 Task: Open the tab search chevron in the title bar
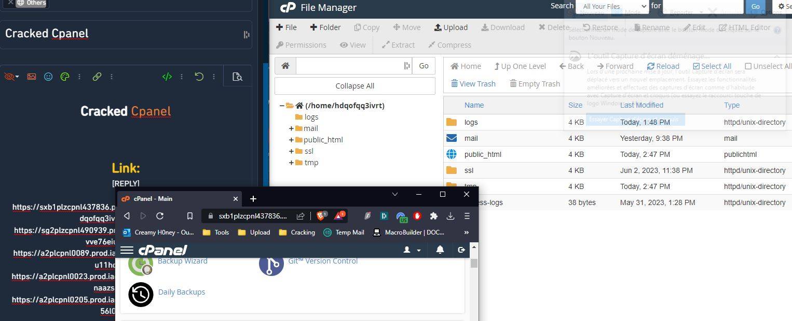click(x=395, y=194)
